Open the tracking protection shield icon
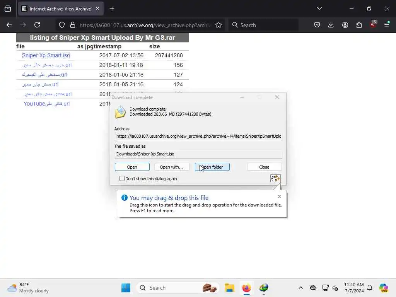Screen dimensions: 396x297 (x=62, y=25)
